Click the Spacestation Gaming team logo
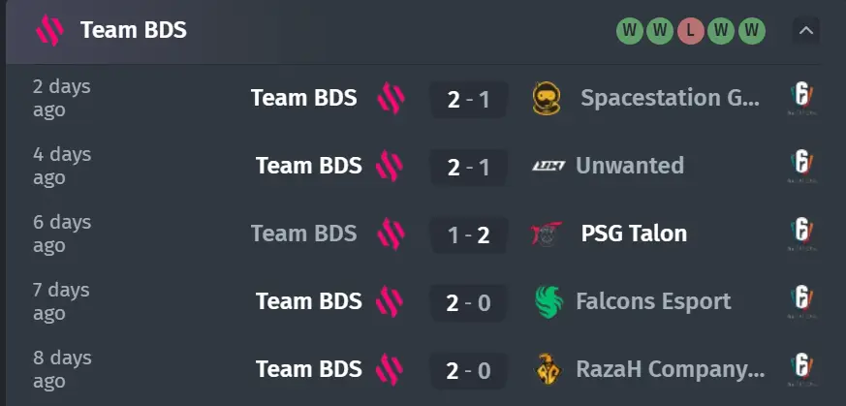The width and height of the screenshot is (846, 406). [547, 98]
